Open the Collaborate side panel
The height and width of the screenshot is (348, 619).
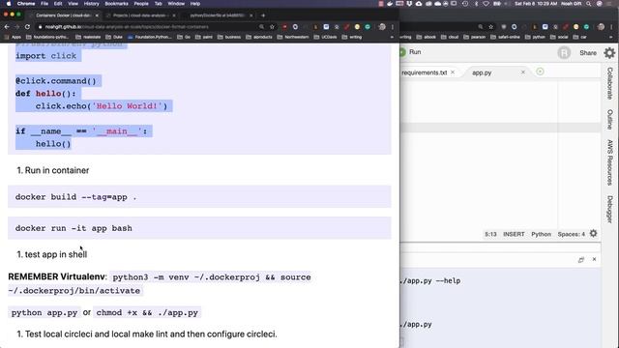[610, 83]
